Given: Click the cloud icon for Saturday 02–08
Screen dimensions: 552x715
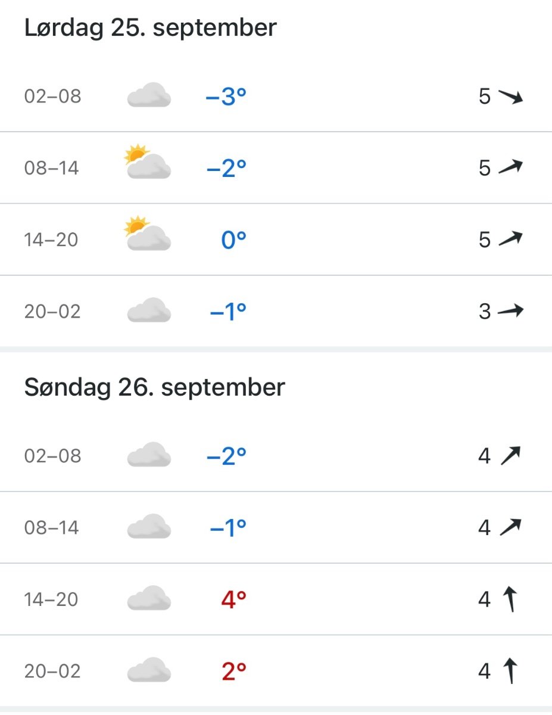Looking at the screenshot, I should 149,96.
